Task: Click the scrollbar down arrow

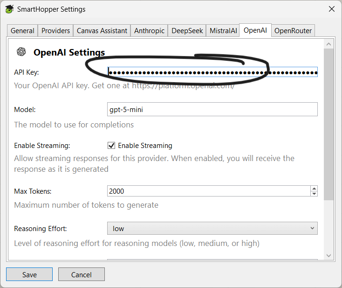Action: 328,255
